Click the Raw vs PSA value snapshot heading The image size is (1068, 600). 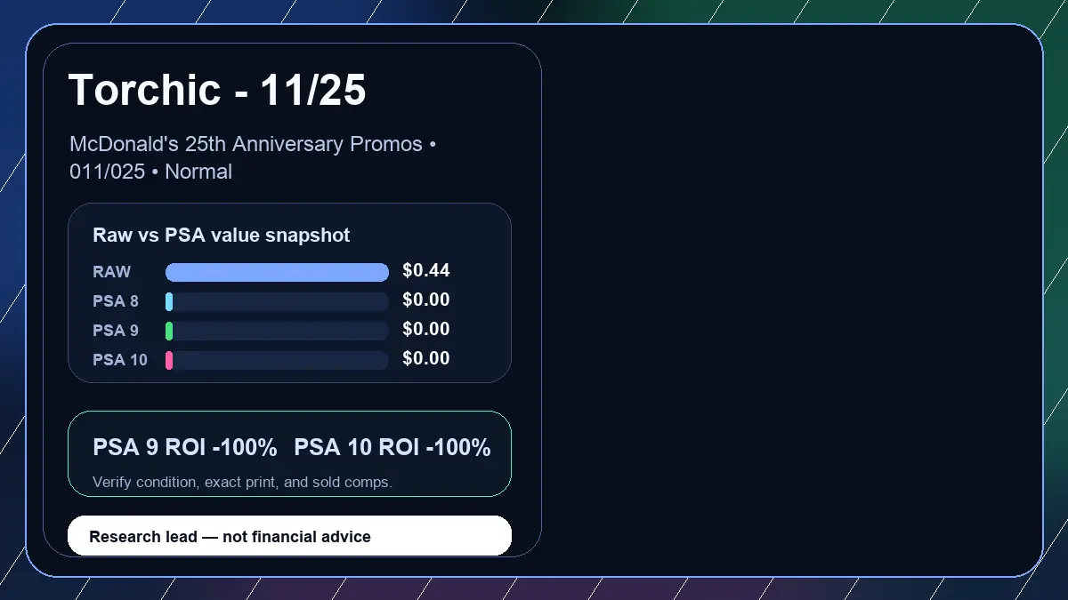click(222, 236)
